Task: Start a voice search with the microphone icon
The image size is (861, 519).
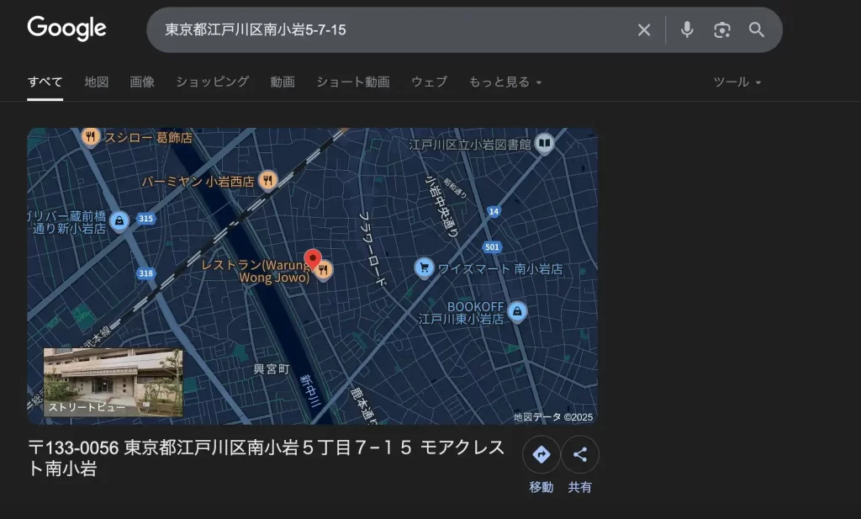Action: click(x=687, y=29)
